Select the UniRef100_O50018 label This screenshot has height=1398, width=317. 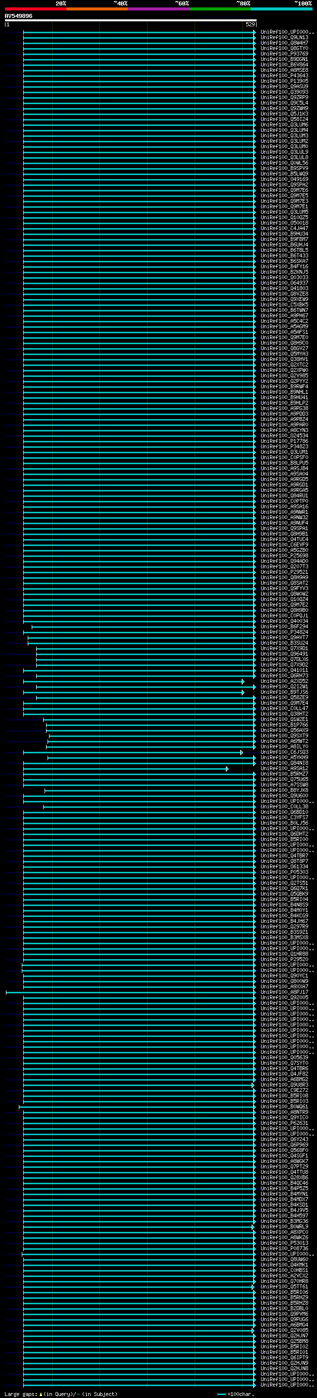pyautogui.click(x=284, y=223)
